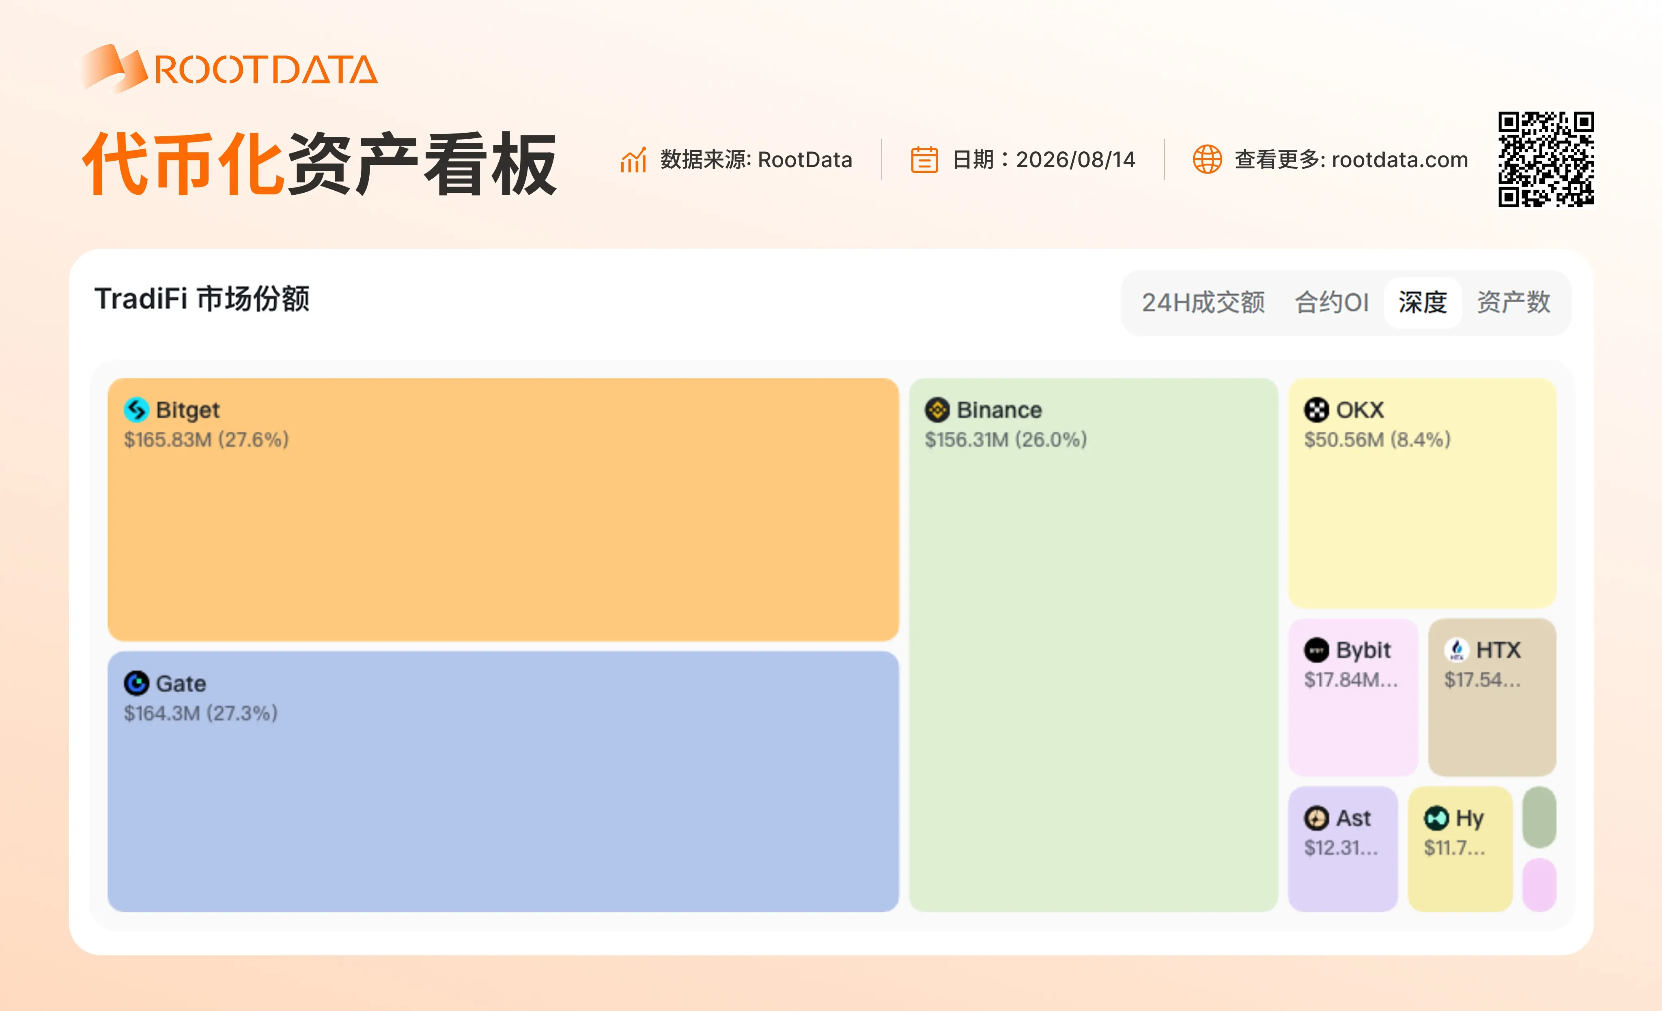Click the OKX name label
The image size is (1662, 1011).
pos(1360,410)
